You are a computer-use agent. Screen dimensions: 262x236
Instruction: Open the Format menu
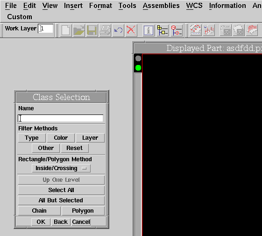coord(100,6)
